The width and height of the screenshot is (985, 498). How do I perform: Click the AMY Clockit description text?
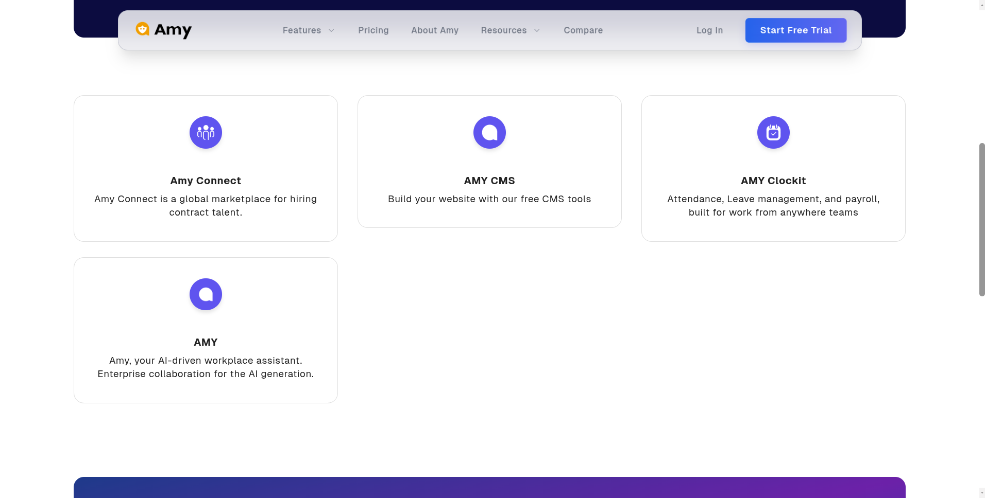773,206
